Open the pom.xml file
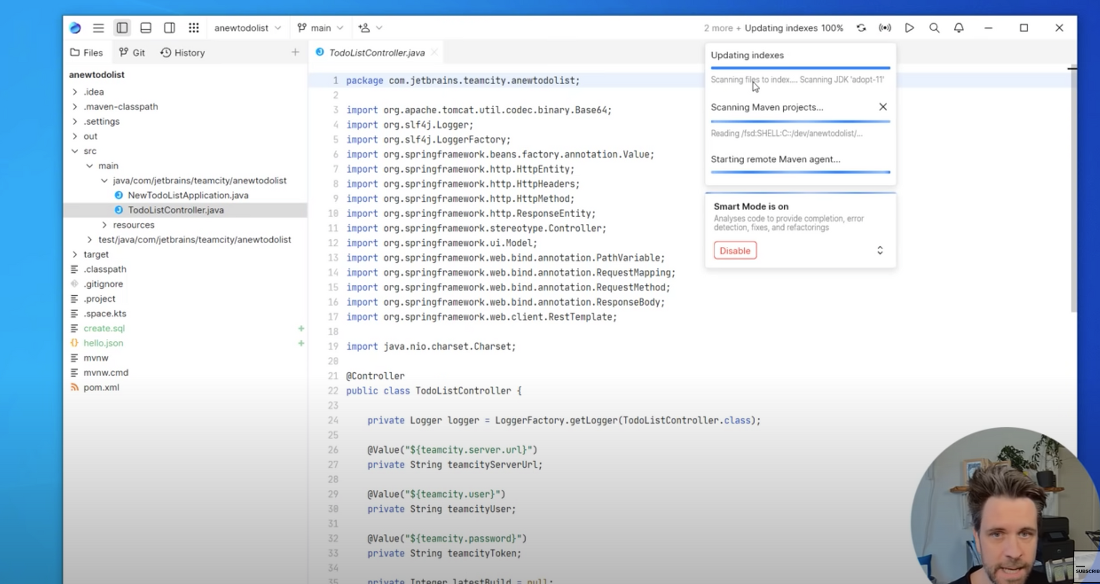Screen dimensions: 1100x584 pos(101,388)
